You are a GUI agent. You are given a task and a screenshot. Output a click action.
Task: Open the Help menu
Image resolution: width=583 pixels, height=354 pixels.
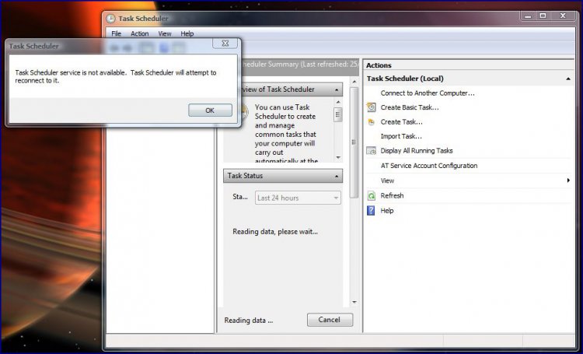click(x=187, y=33)
